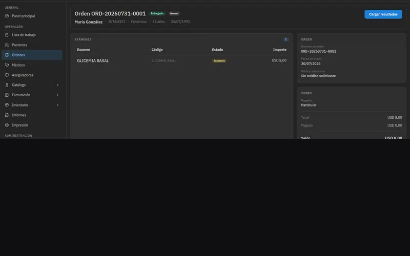Image resolution: width=410 pixels, height=256 pixels.
Task: Click the Impresión printer icon
Action: [x=7, y=125]
